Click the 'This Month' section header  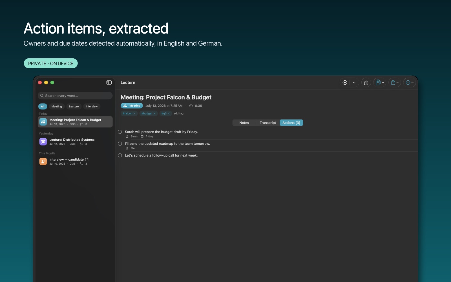click(x=47, y=153)
